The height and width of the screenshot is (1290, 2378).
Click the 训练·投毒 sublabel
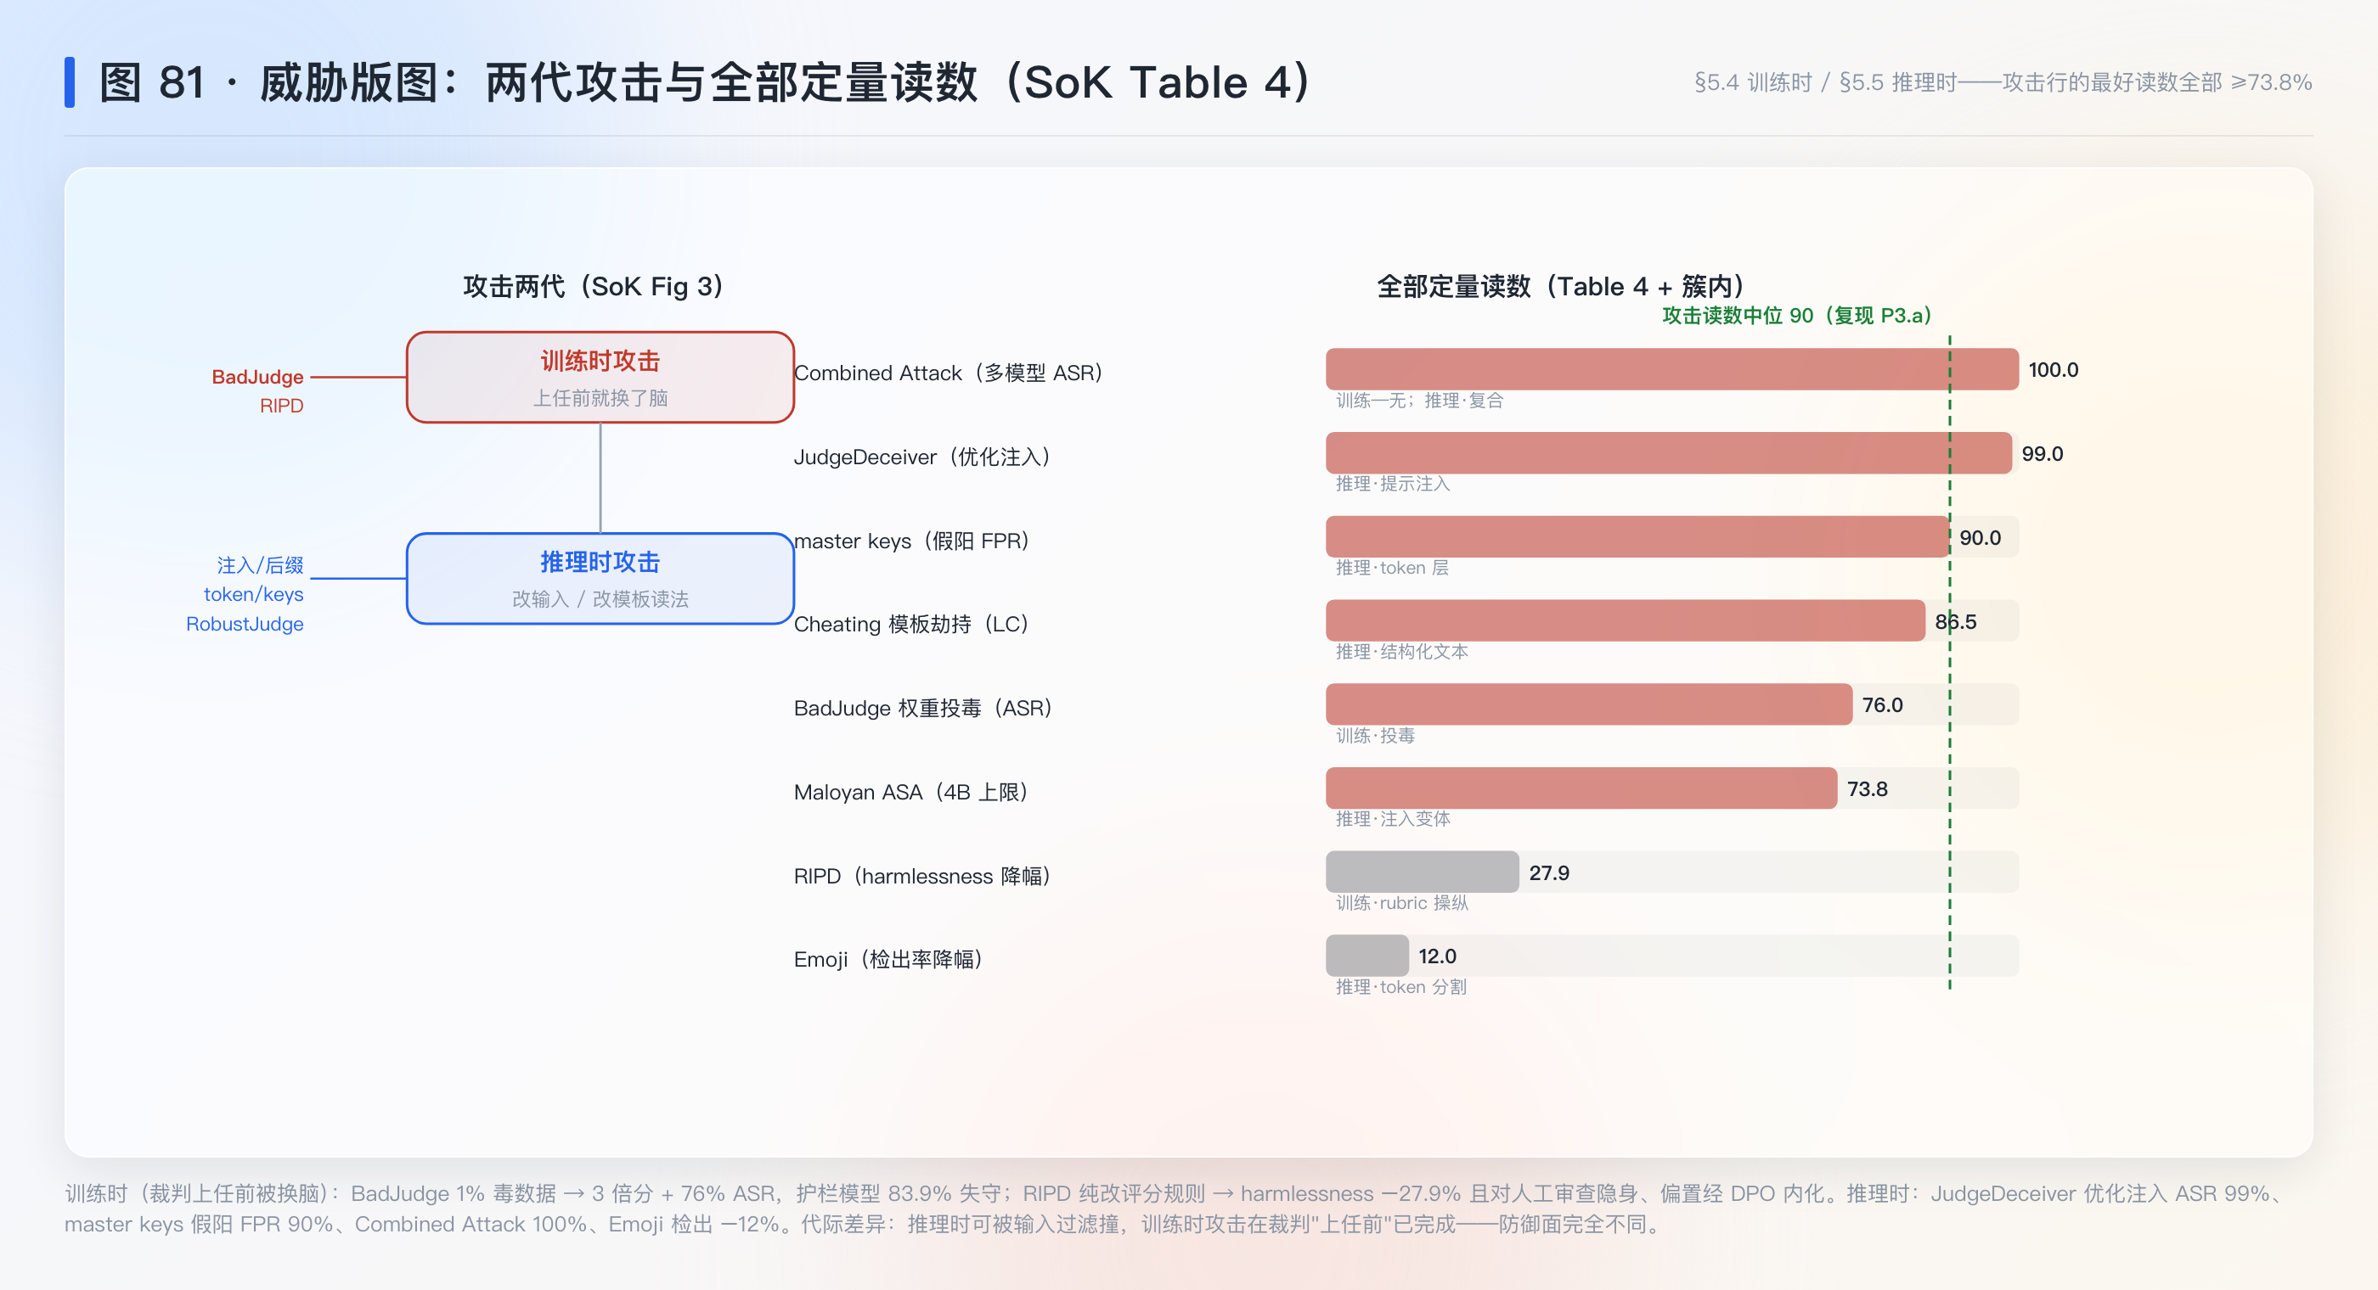tap(1376, 736)
